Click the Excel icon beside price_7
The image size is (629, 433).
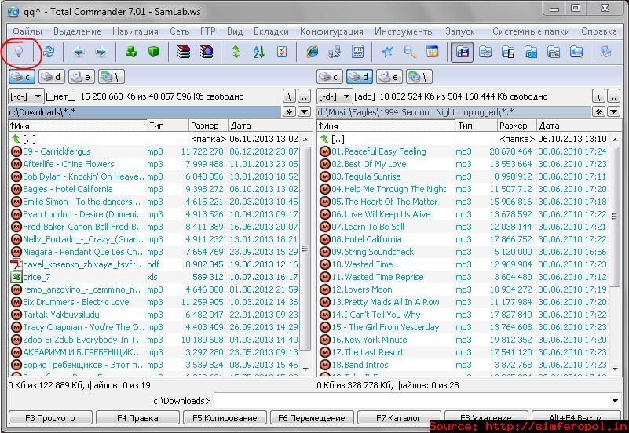coord(16,277)
